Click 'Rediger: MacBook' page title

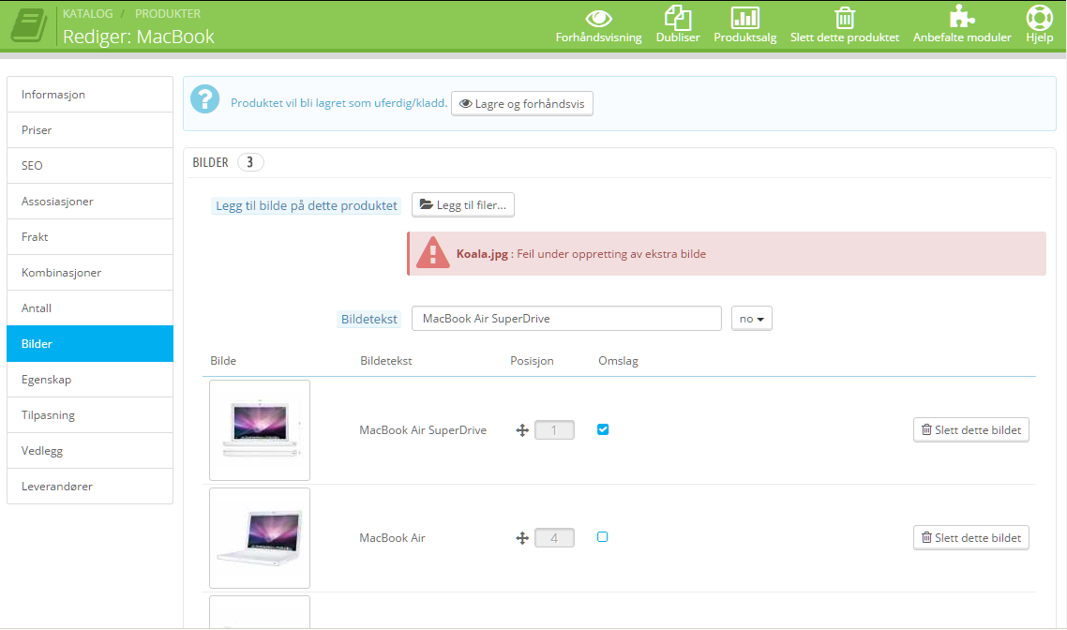tap(138, 36)
